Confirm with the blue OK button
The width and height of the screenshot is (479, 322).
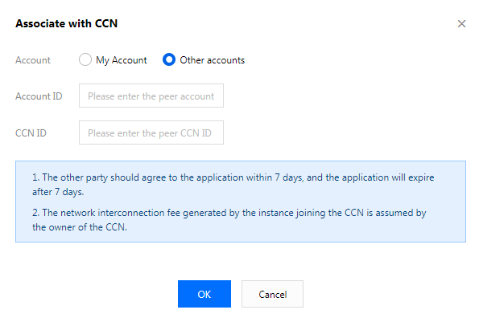(204, 294)
